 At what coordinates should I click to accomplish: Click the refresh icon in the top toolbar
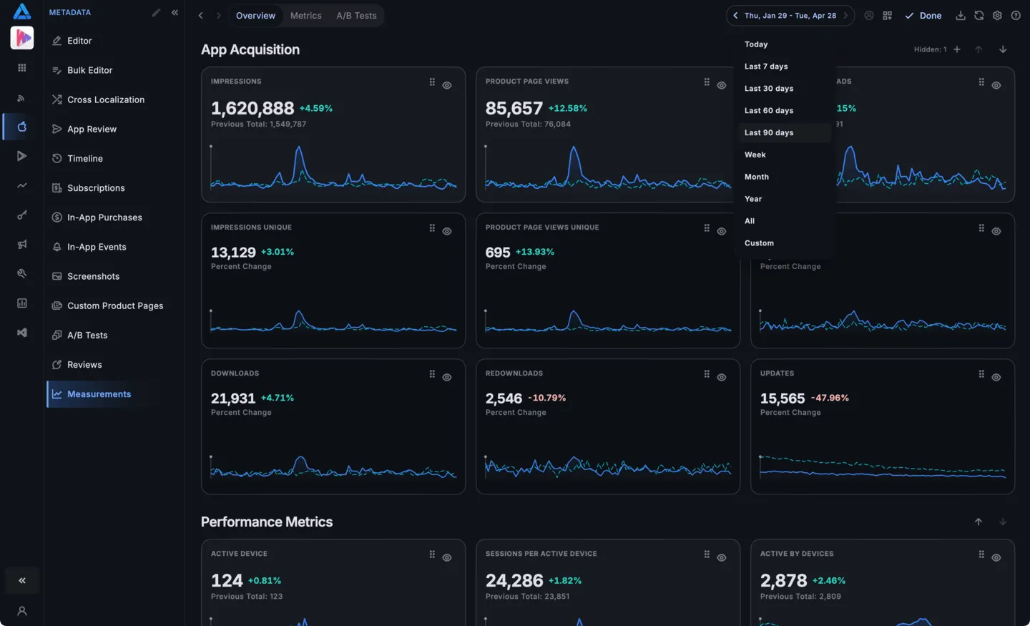click(x=978, y=16)
